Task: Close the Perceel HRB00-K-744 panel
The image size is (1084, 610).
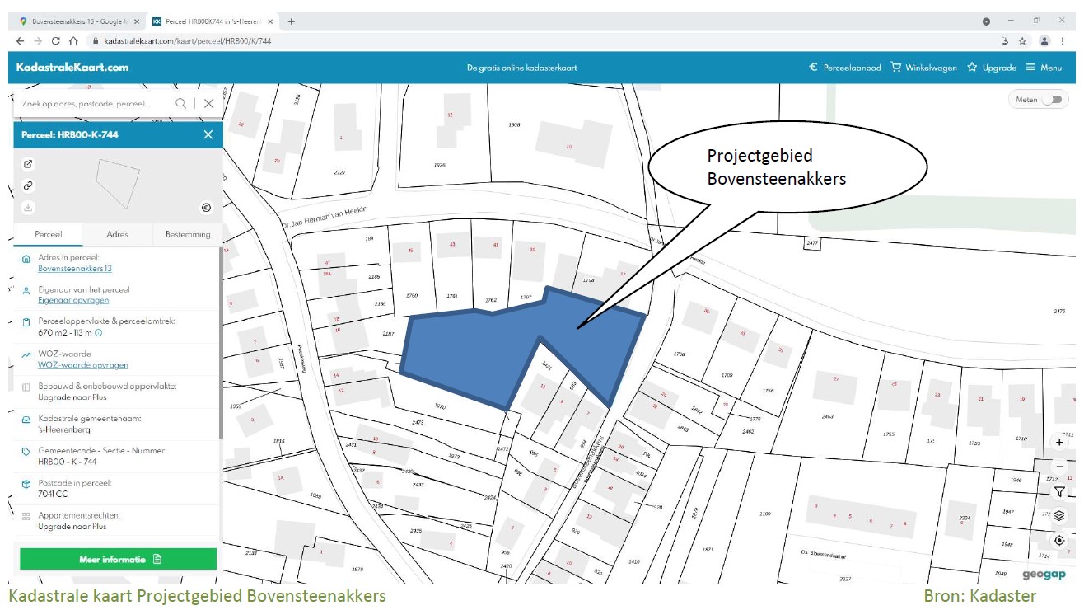Action: click(x=208, y=134)
